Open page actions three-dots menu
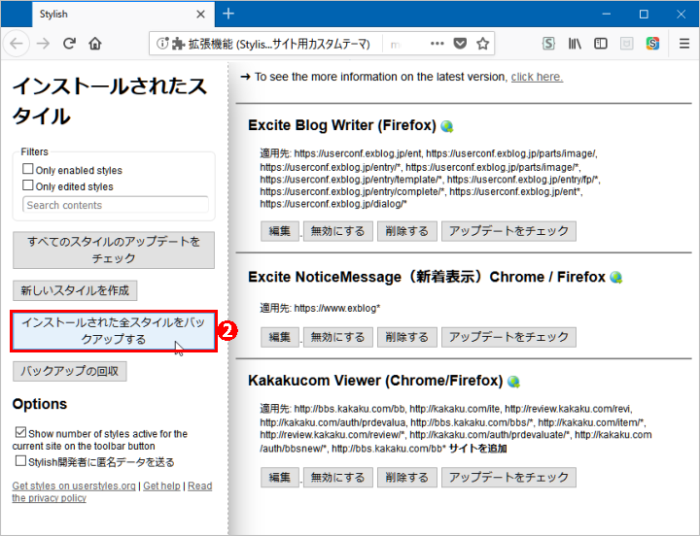Viewport: 700px width, 536px height. 437,44
